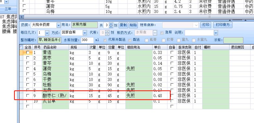Click the 浓煎 green field
This screenshot has width=254, height=123.
click(x=233, y=40)
